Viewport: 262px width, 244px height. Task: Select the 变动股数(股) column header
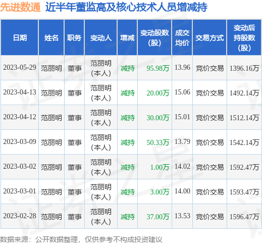(154, 38)
